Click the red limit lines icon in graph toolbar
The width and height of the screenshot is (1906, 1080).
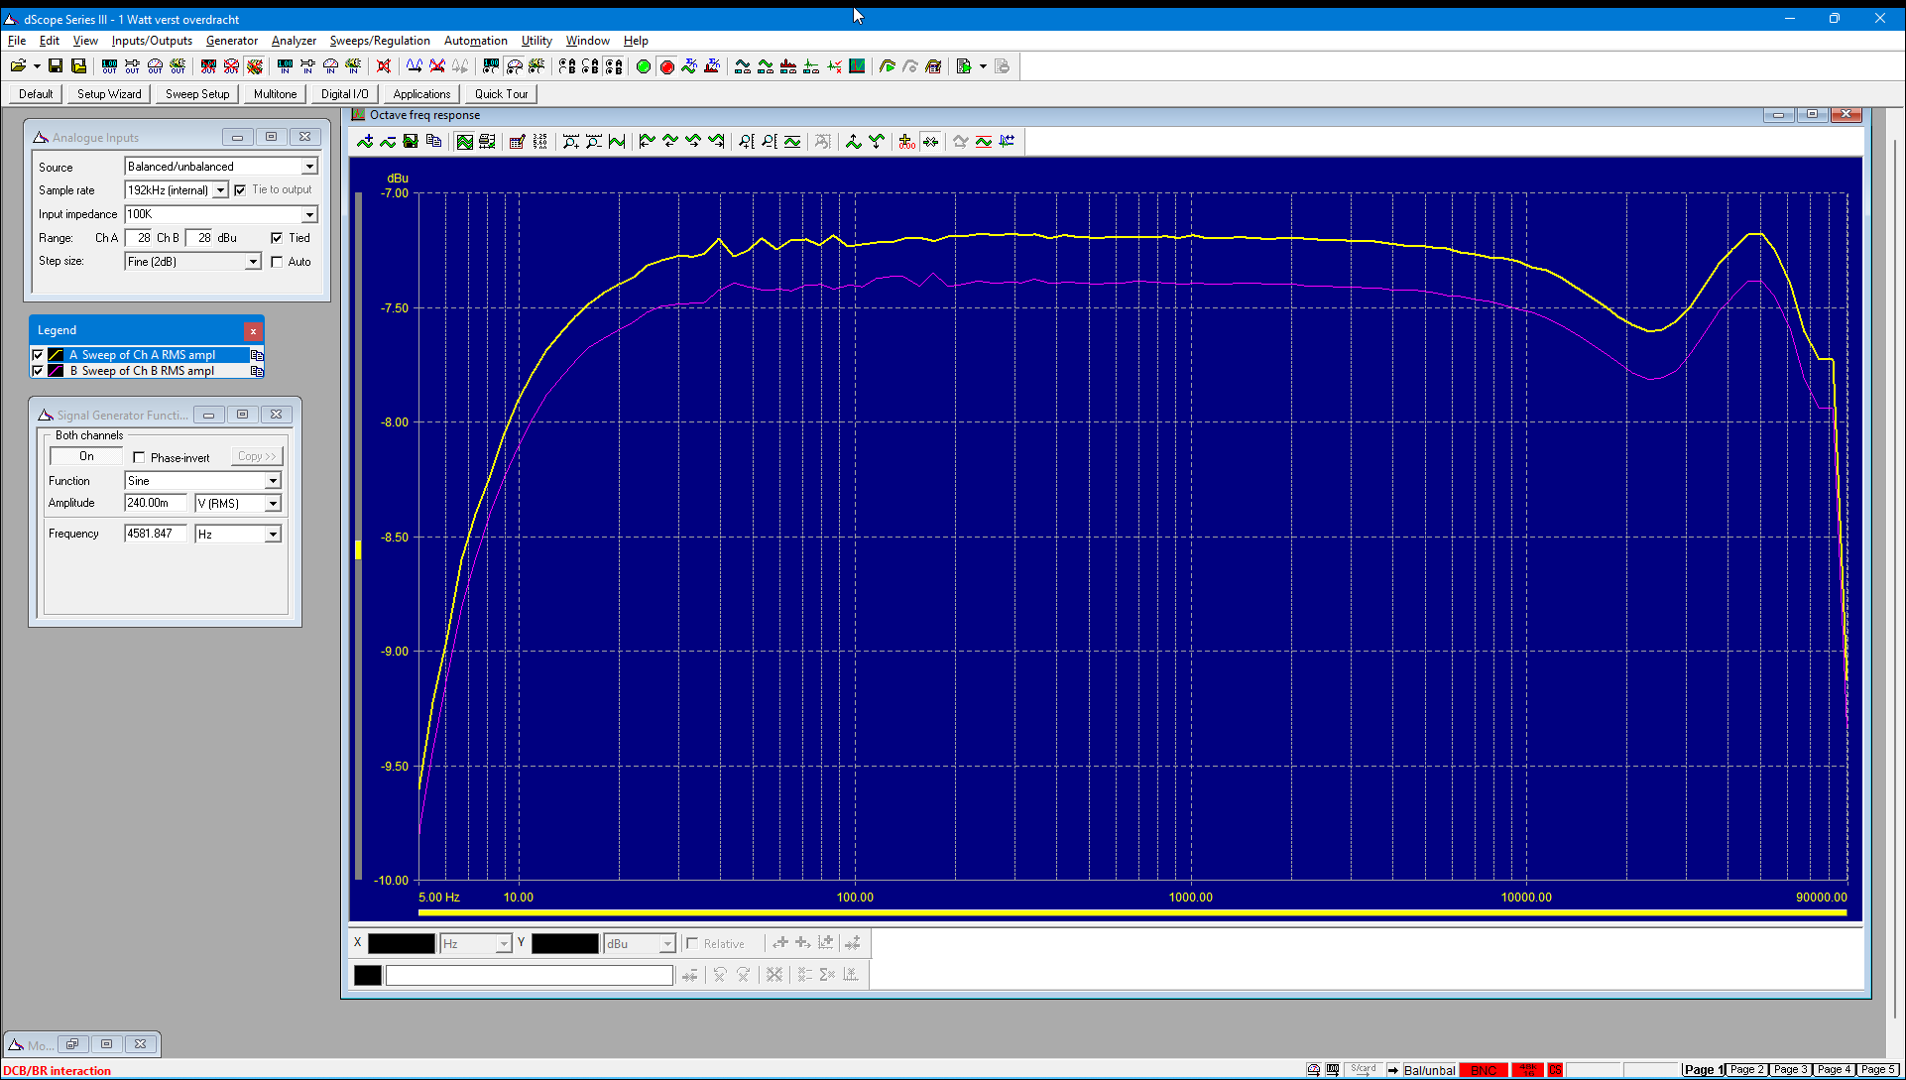point(984,142)
